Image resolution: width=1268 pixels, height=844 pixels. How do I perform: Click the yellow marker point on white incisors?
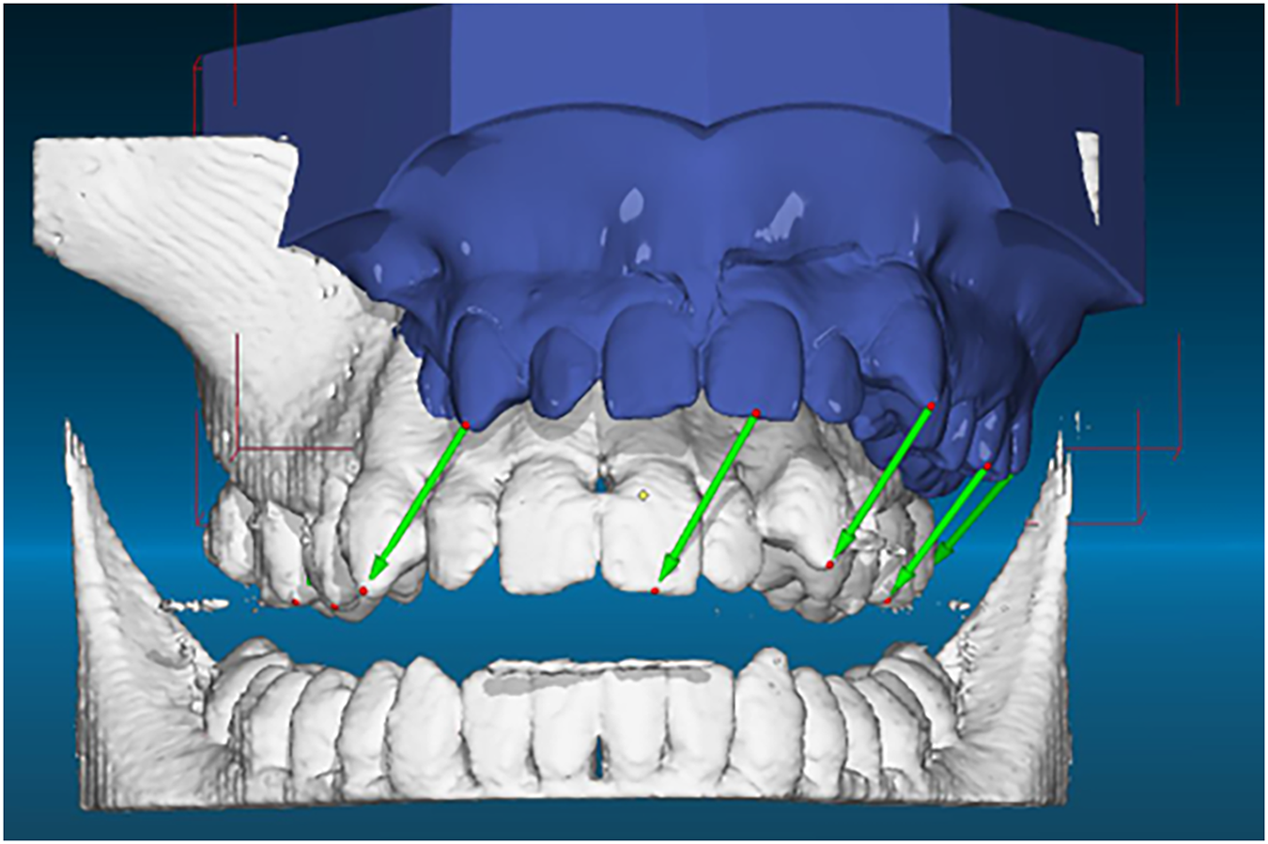pyautogui.click(x=643, y=493)
